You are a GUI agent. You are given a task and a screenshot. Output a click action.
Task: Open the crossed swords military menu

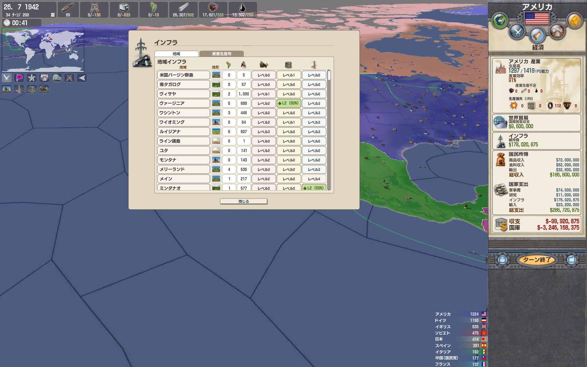tap(517, 32)
